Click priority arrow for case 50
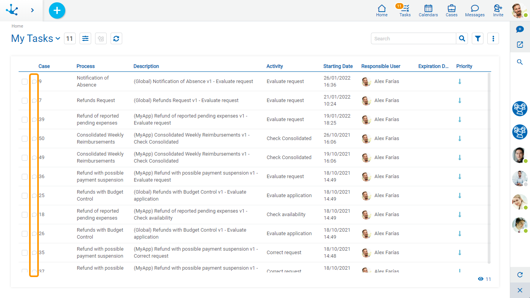The width and height of the screenshot is (530, 298). tap(460, 139)
